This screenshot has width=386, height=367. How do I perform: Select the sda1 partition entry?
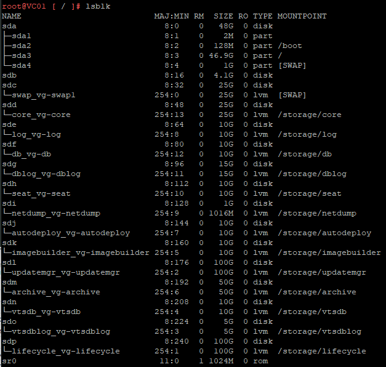(22, 36)
